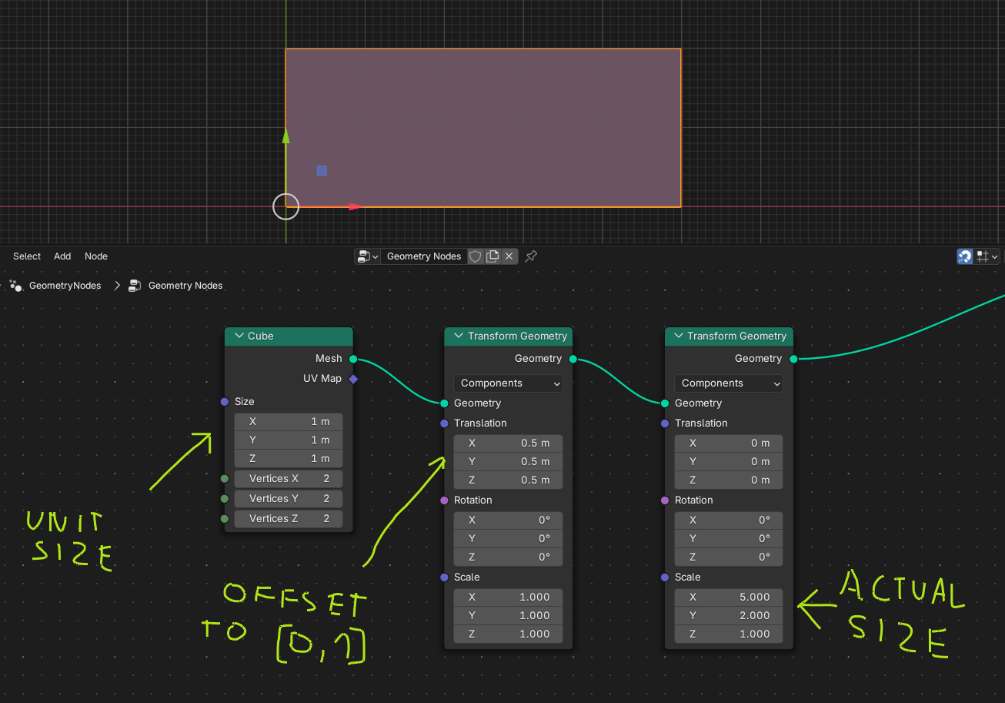Screen dimensions: 1005x703
Task: Click the Vertices X field
Action: point(289,478)
